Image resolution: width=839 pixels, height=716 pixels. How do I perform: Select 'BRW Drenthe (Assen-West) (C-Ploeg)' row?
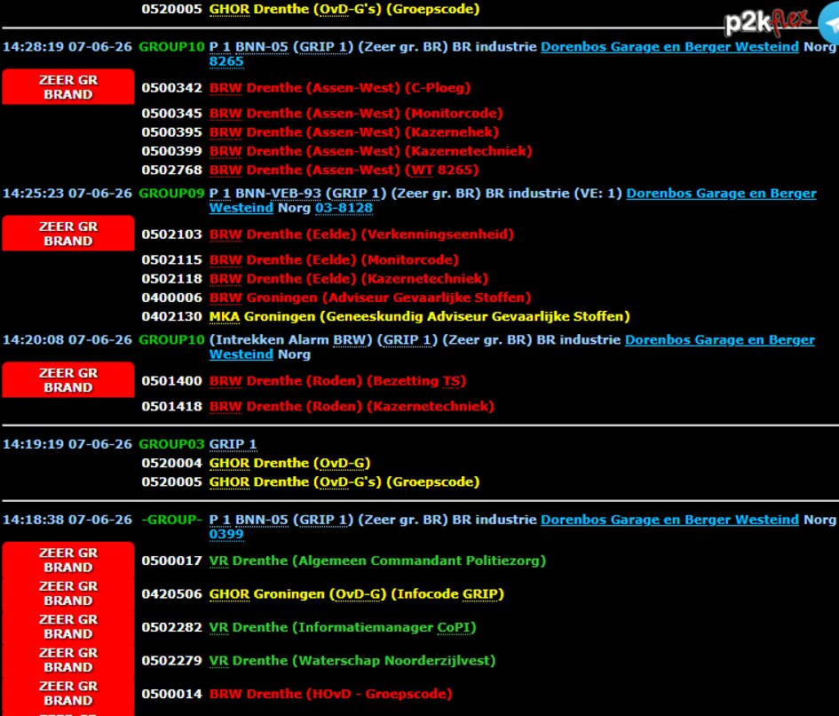point(340,88)
